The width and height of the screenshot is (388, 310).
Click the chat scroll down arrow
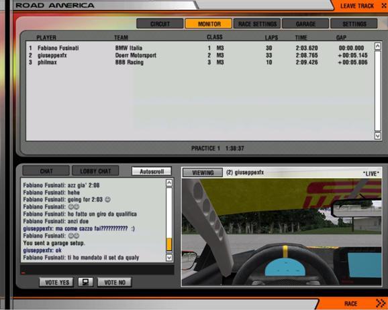[169, 258]
